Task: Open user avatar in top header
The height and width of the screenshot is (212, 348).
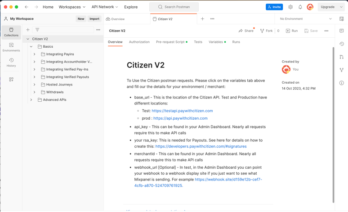Action: (x=310, y=7)
